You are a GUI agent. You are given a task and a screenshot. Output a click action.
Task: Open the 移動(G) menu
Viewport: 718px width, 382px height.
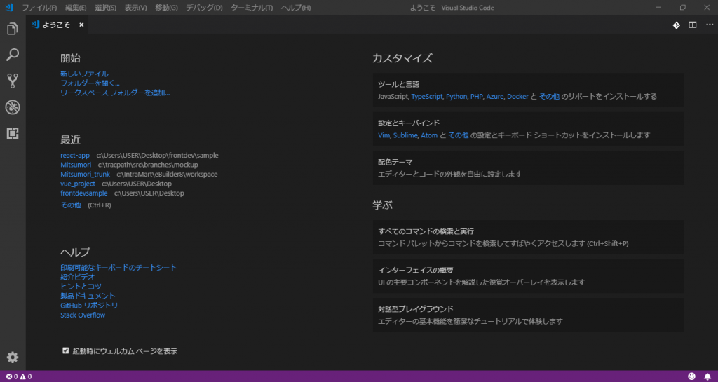click(x=166, y=8)
